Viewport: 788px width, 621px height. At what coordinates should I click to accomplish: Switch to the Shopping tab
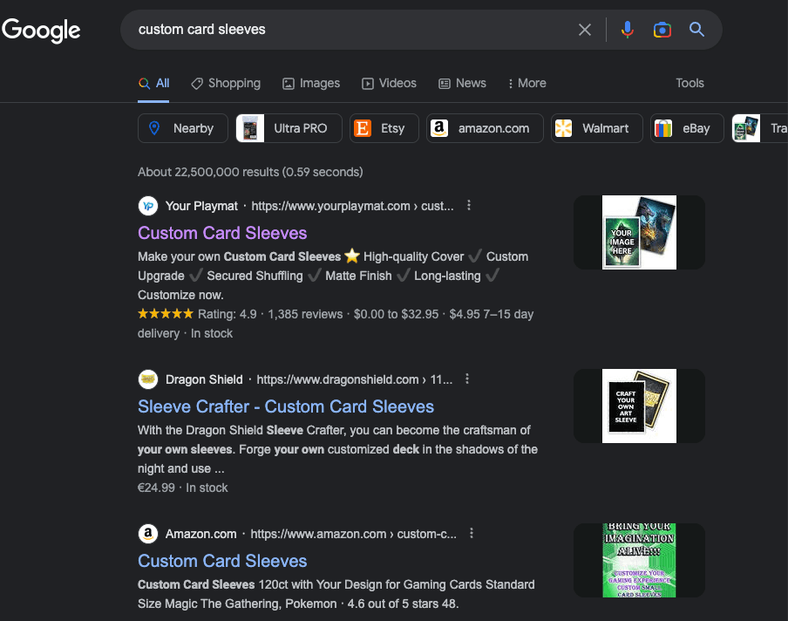(226, 84)
